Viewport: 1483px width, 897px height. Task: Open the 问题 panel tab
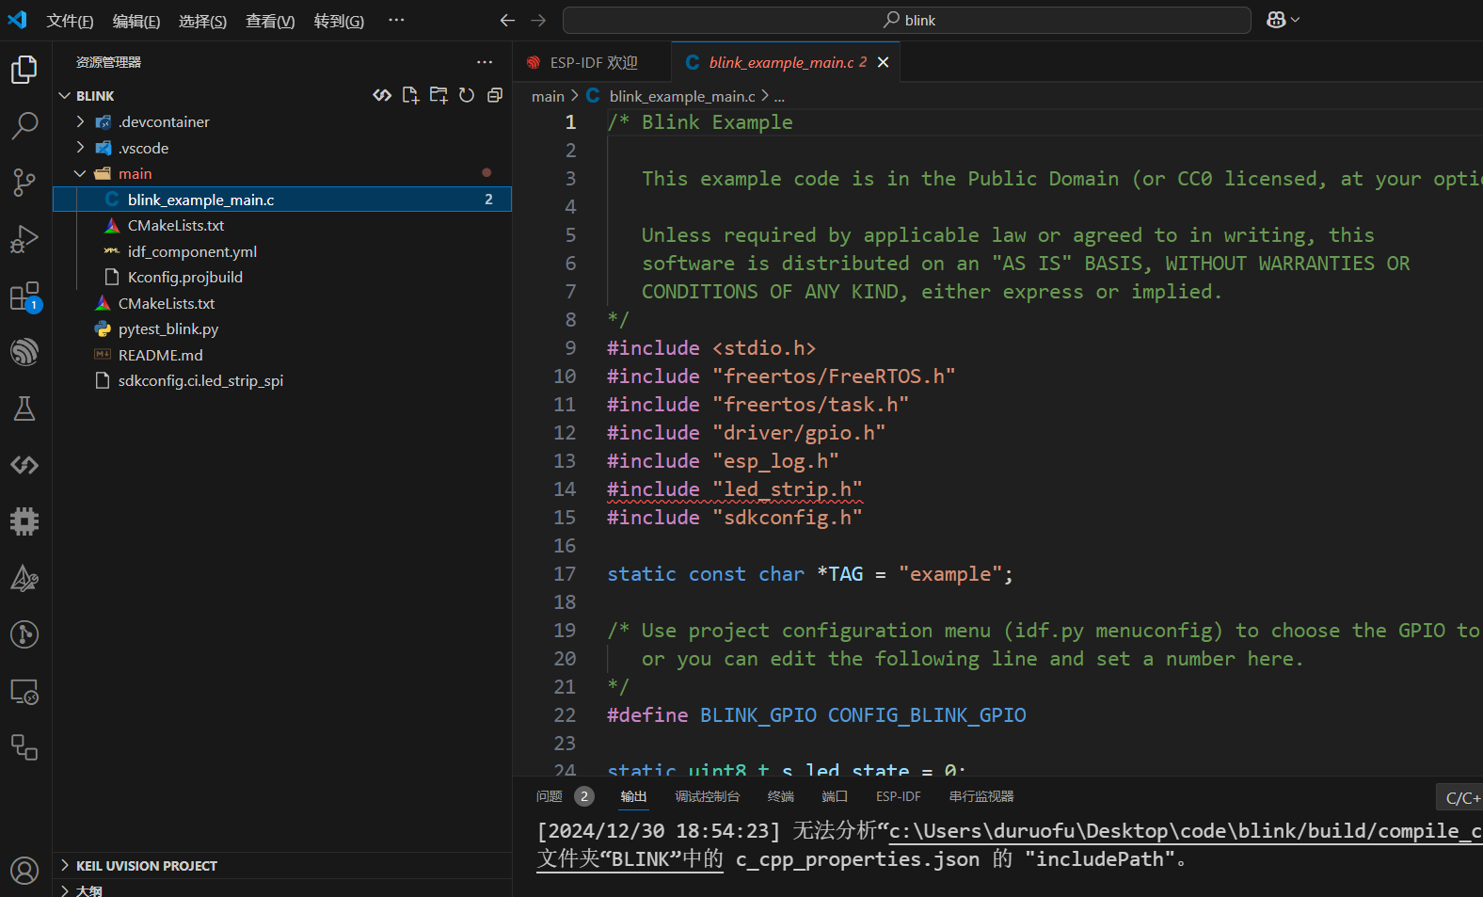click(x=549, y=796)
